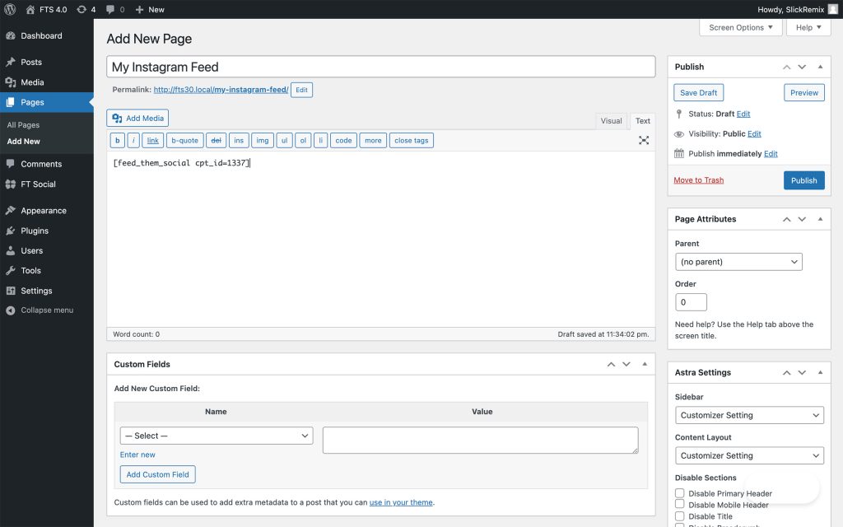Open the updates icon showing 4

pos(86,9)
